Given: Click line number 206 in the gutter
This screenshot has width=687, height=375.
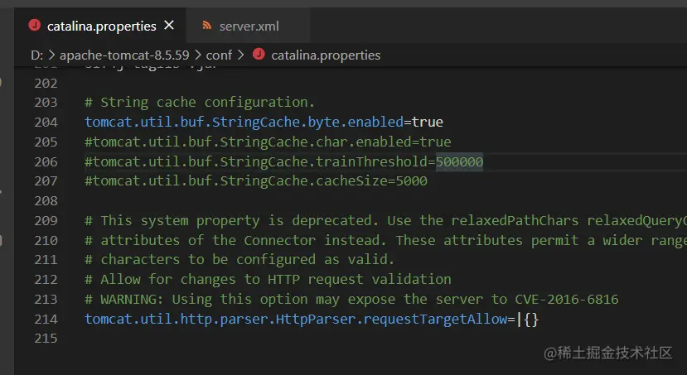Looking at the screenshot, I should [x=46, y=162].
